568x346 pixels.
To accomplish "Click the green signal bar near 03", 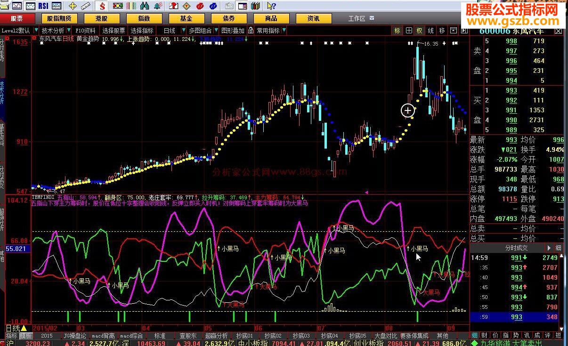I will [x=80, y=316].
